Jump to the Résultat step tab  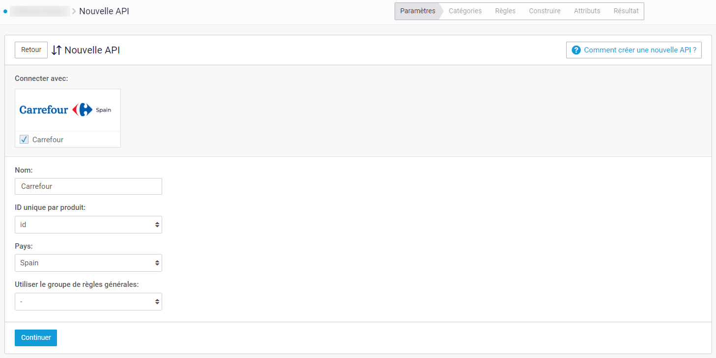[626, 11]
